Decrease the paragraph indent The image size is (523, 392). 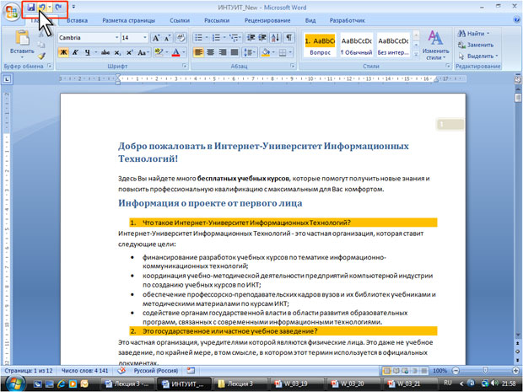tap(251, 38)
